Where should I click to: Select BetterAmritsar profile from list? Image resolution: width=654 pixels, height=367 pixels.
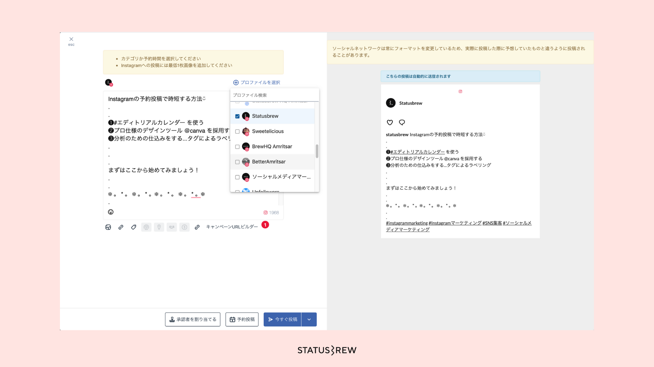point(238,161)
